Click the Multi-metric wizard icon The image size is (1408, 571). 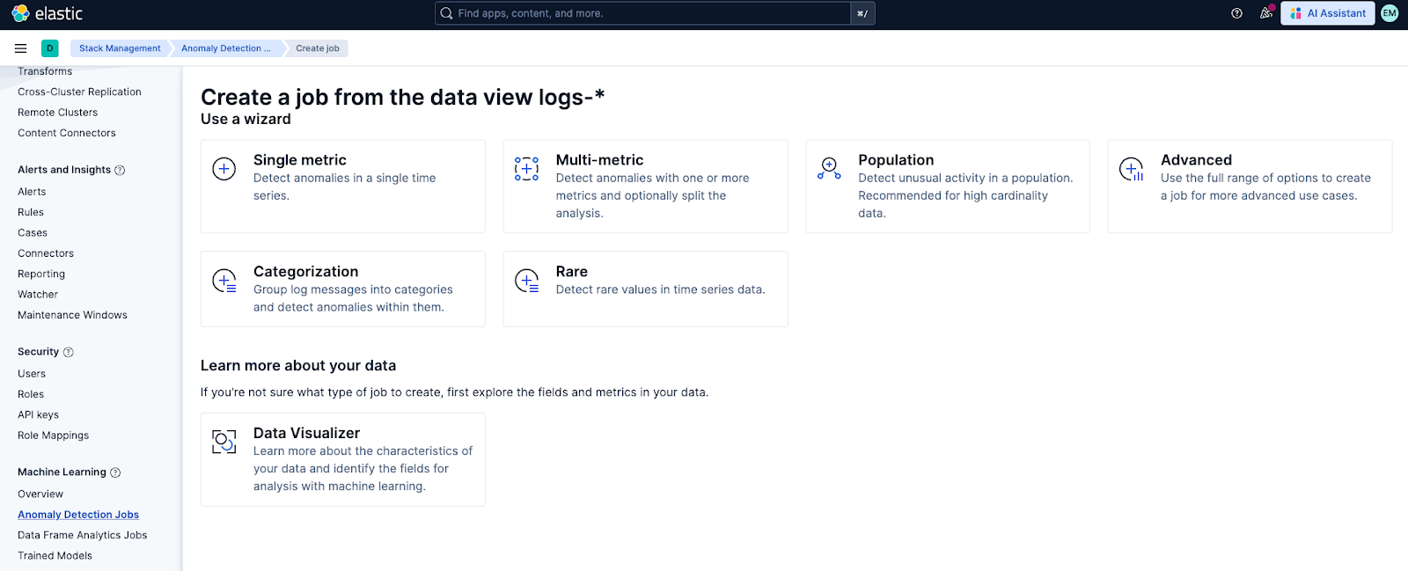(526, 169)
